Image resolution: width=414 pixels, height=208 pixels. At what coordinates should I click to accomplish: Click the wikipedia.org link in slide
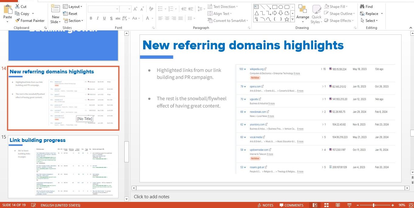tap(257, 69)
